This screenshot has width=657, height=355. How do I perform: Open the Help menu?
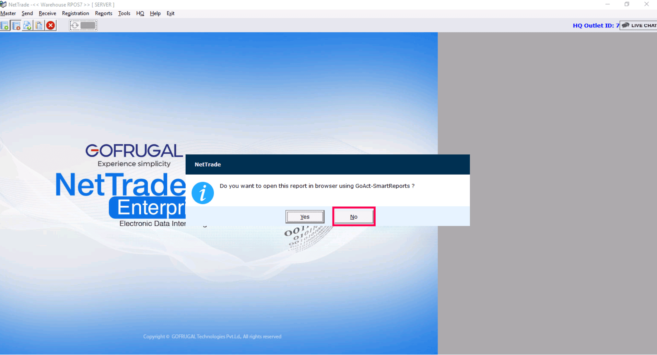click(155, 13)
